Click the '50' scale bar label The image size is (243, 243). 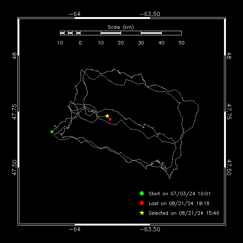point(181,43)
